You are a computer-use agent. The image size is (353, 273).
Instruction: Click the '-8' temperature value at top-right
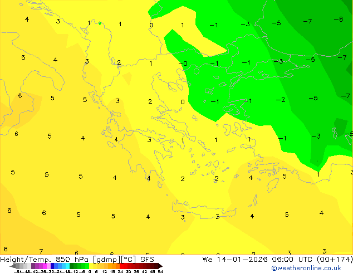(339, 19)
